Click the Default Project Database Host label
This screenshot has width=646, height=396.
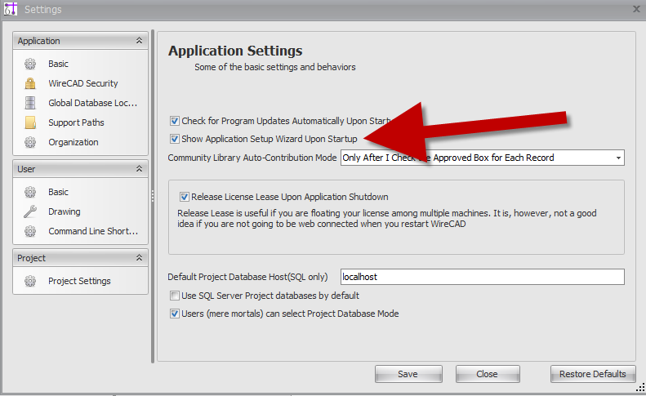click(x=247, y=277)
